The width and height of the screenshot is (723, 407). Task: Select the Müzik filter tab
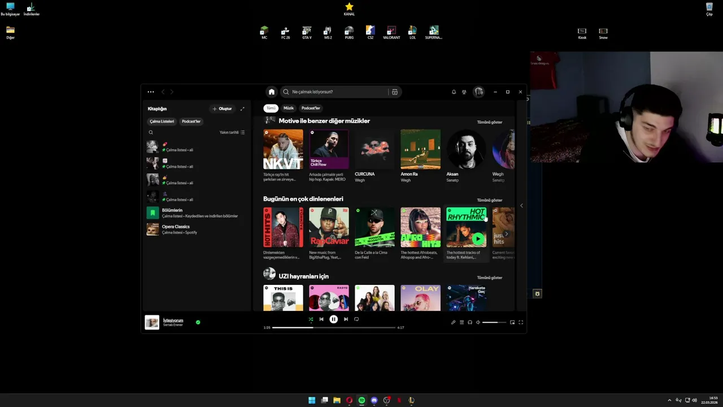point(289,108)
